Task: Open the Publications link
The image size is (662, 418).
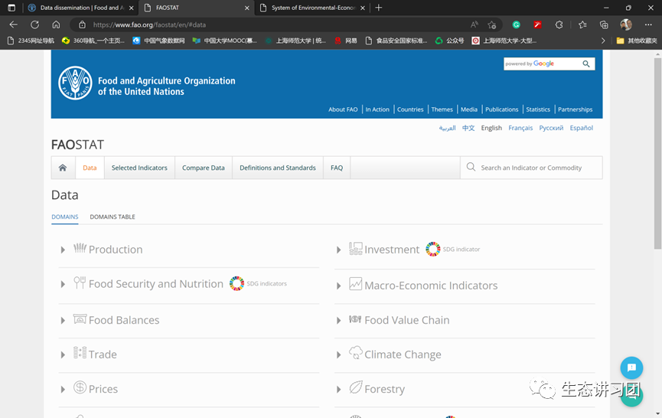Action: coord(501,109)
